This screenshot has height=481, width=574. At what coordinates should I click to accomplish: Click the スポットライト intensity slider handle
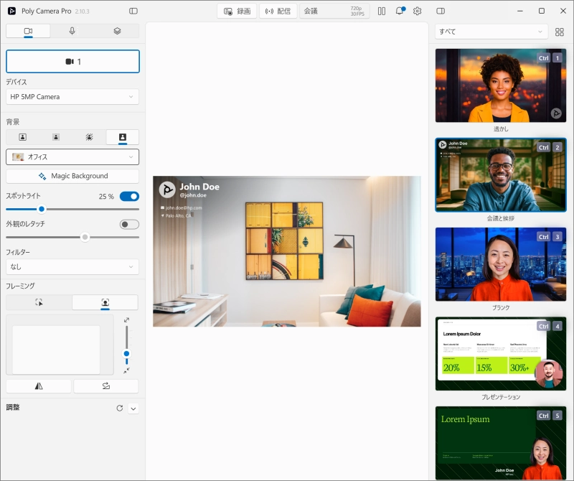click(x=42, y=209)
